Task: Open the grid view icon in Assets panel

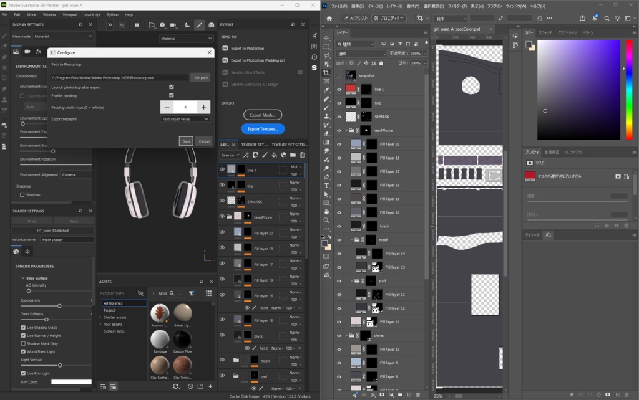Action: [208, 293]
